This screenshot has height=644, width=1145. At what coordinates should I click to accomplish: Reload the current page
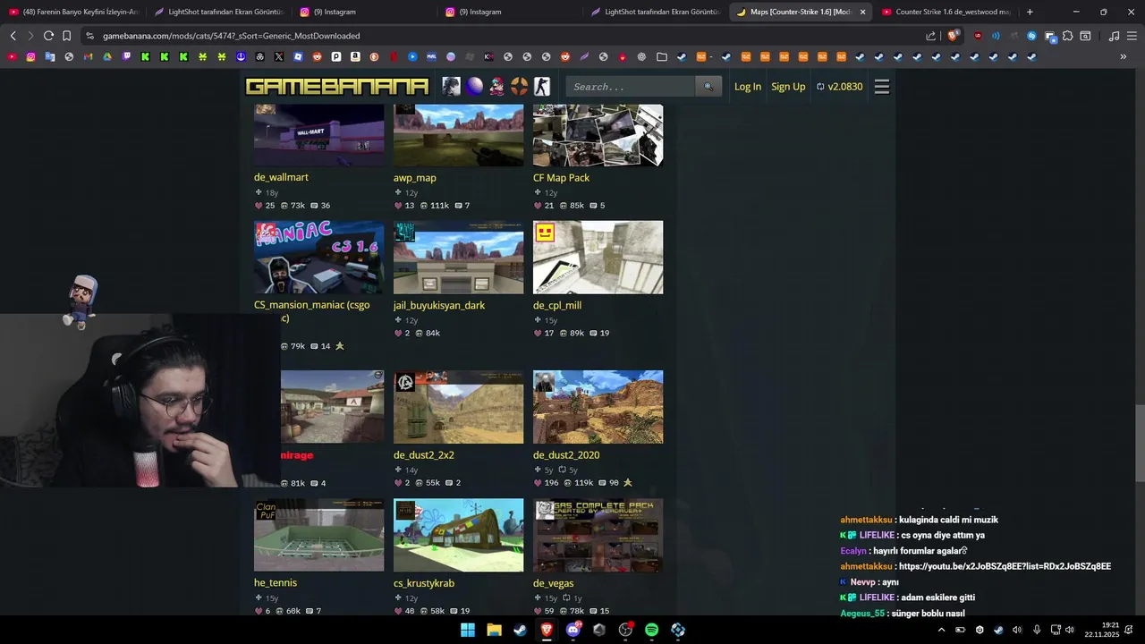pyautogui.click(x=48, y=36)
